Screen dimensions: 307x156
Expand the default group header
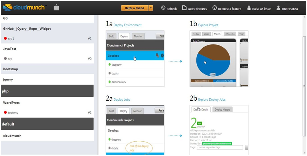pos(47,124)
